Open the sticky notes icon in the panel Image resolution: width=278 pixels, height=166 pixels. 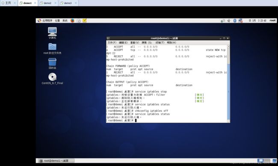click(85, 21)
